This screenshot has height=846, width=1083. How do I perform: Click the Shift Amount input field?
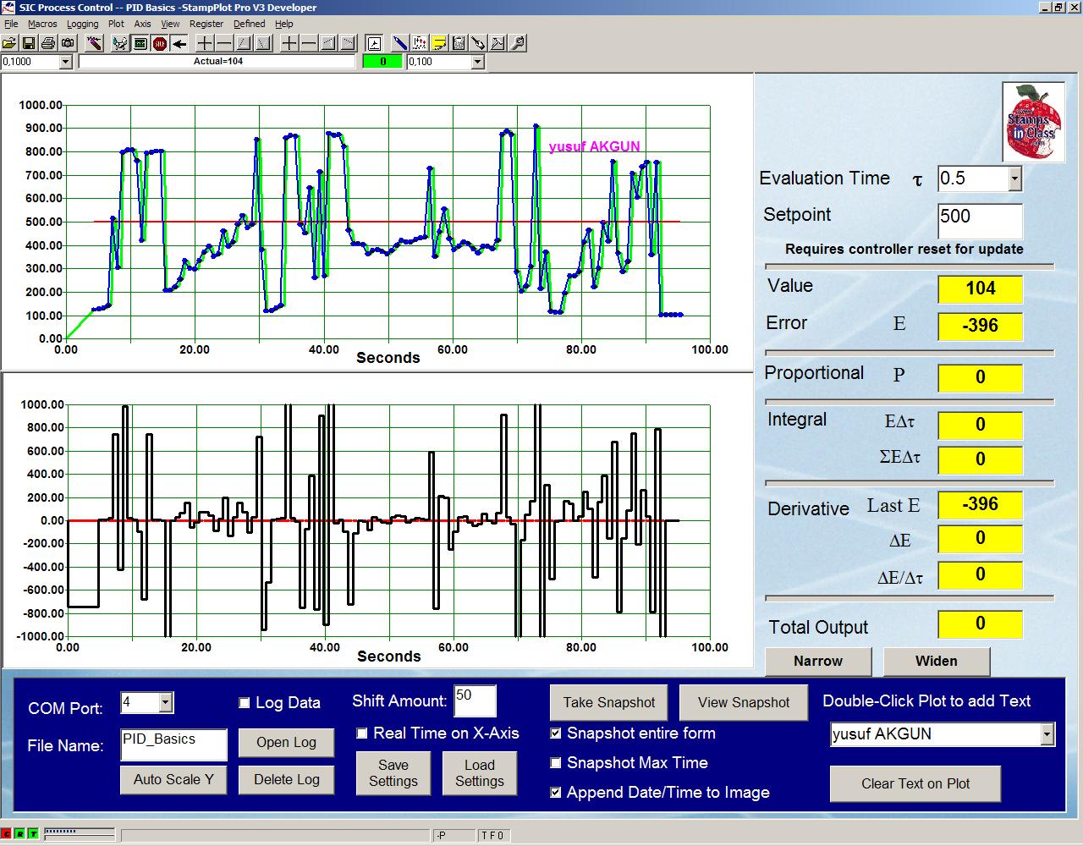[475, 700]
